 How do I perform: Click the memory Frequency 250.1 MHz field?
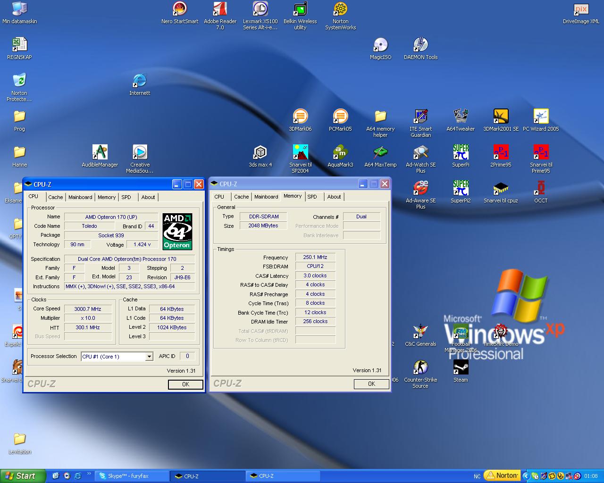(315, 257)
